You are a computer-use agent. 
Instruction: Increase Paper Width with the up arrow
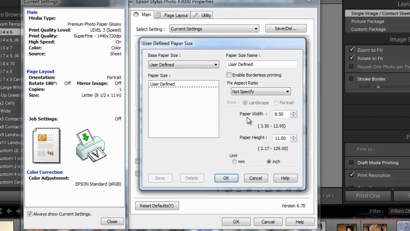[x=294, y=112]
